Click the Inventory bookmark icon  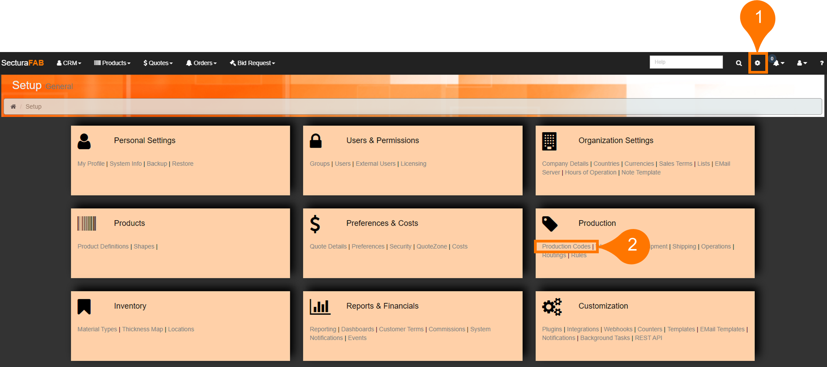point(84,307)
